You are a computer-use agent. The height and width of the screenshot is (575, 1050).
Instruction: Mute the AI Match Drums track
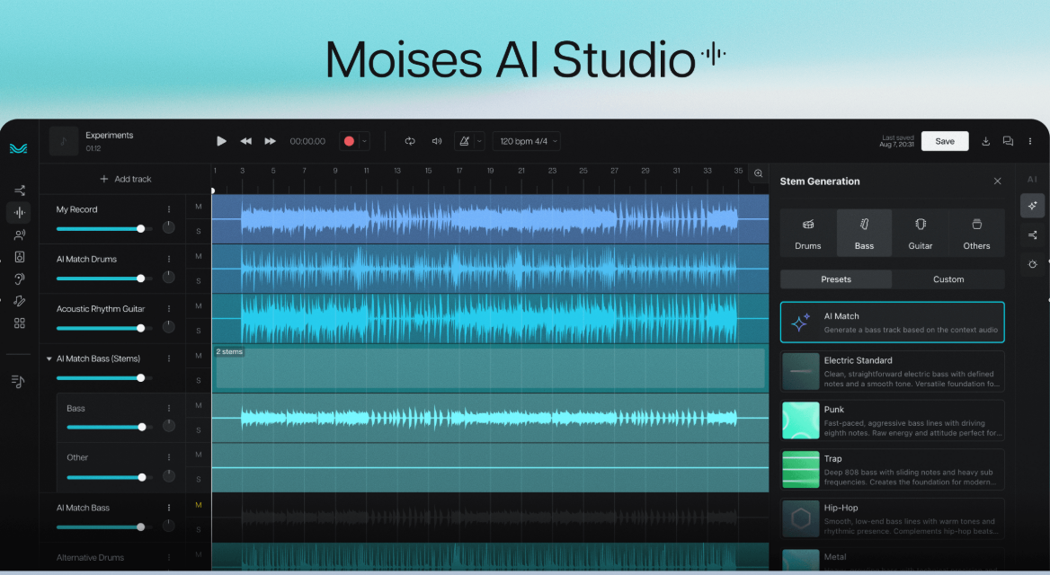click(198, 256)
